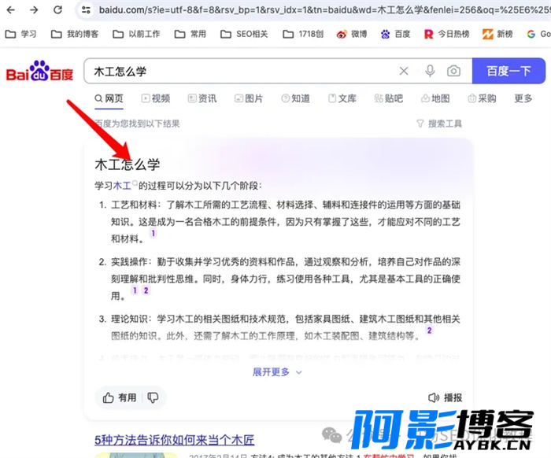Click the browser forward arrow
Viewport: 551px width, 458px height.
pos(34,9)
